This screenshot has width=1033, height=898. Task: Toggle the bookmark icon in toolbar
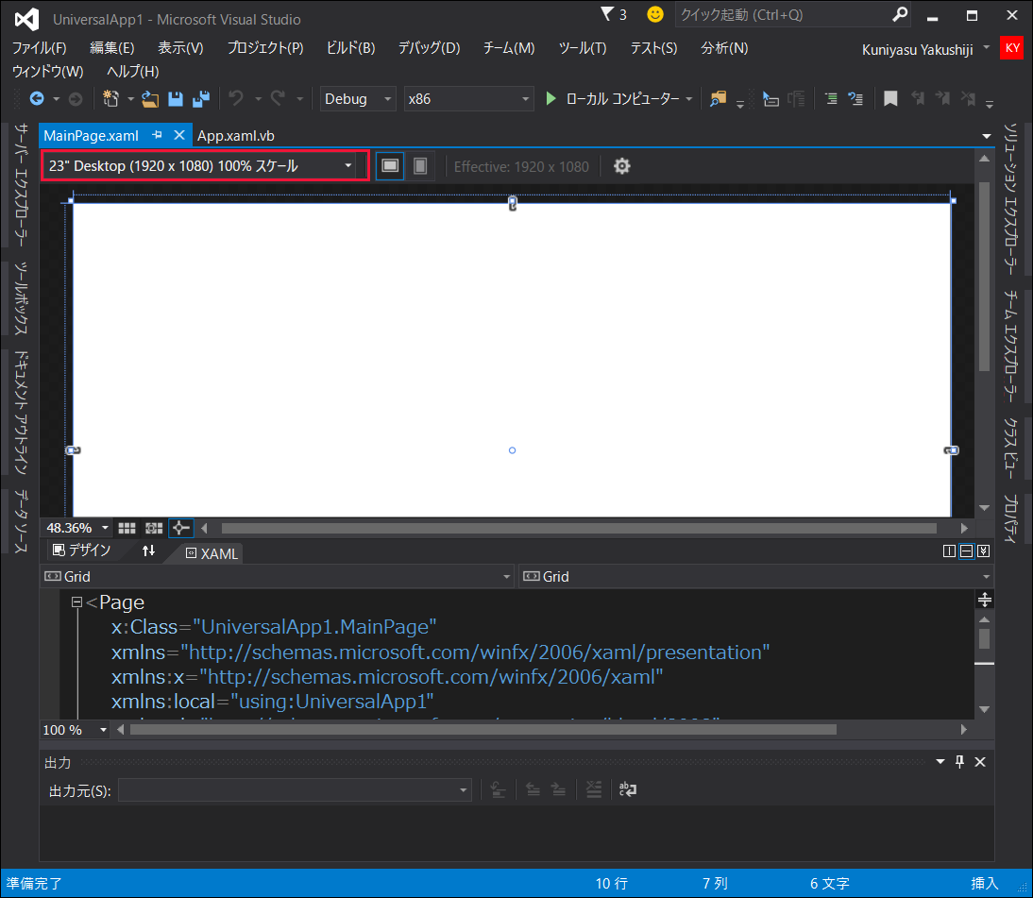point(890,99)
